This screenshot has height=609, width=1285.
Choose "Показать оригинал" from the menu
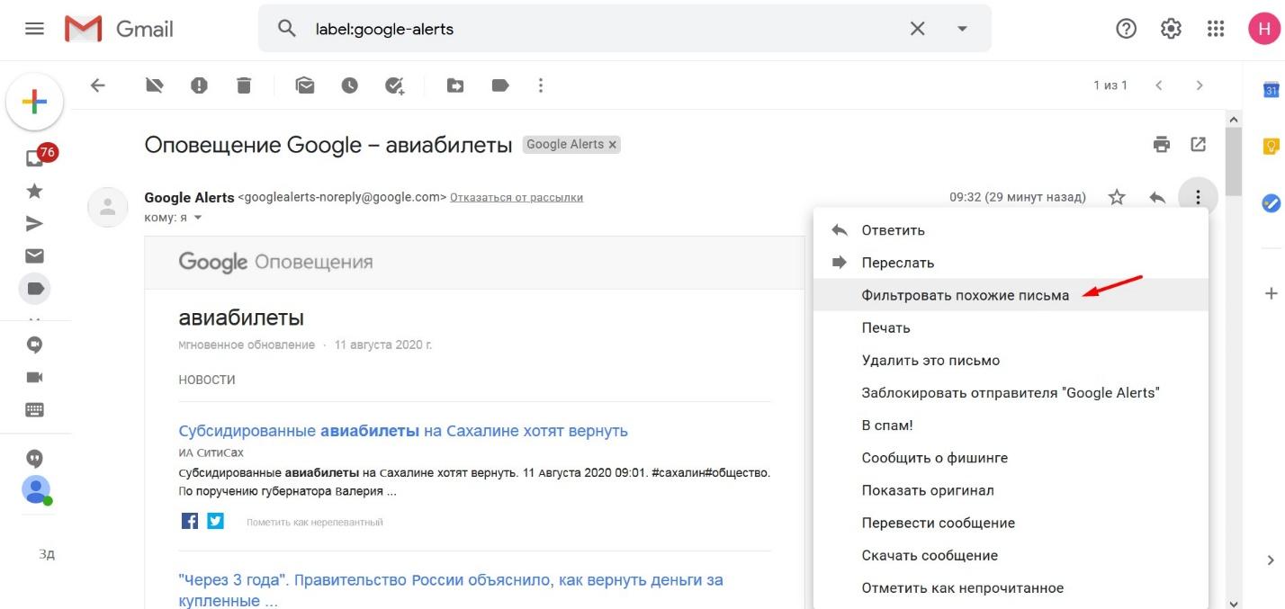coord(927,490)
